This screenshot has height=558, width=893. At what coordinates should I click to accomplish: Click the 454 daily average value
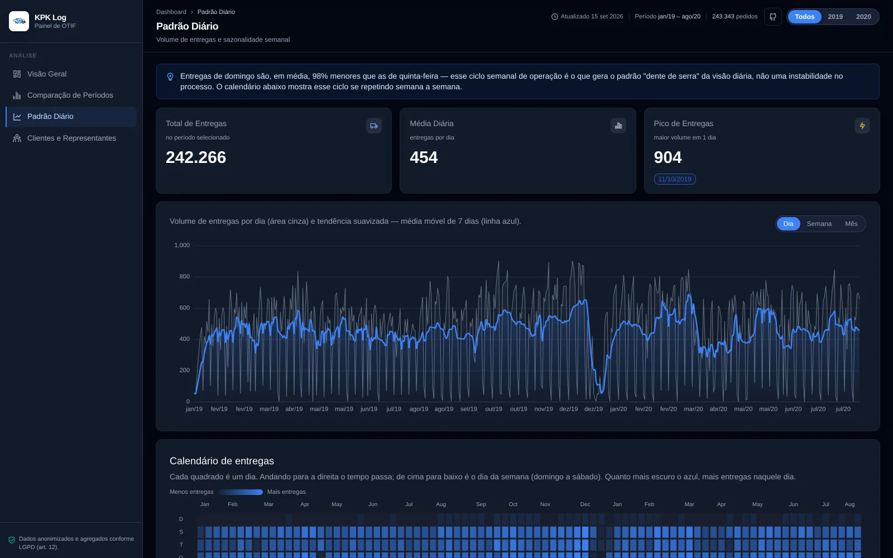[424, 157]
